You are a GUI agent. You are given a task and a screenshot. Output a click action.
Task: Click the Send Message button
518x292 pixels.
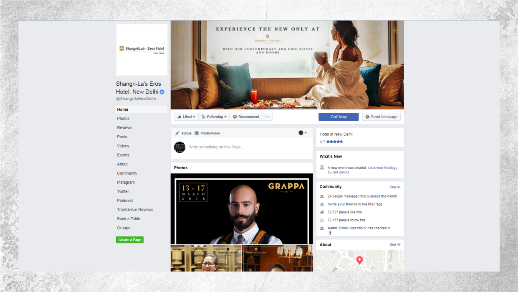coord(381,117)
